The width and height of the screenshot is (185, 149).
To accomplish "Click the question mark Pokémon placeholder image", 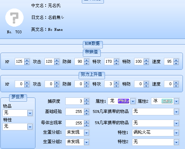I will pos(14,18).
